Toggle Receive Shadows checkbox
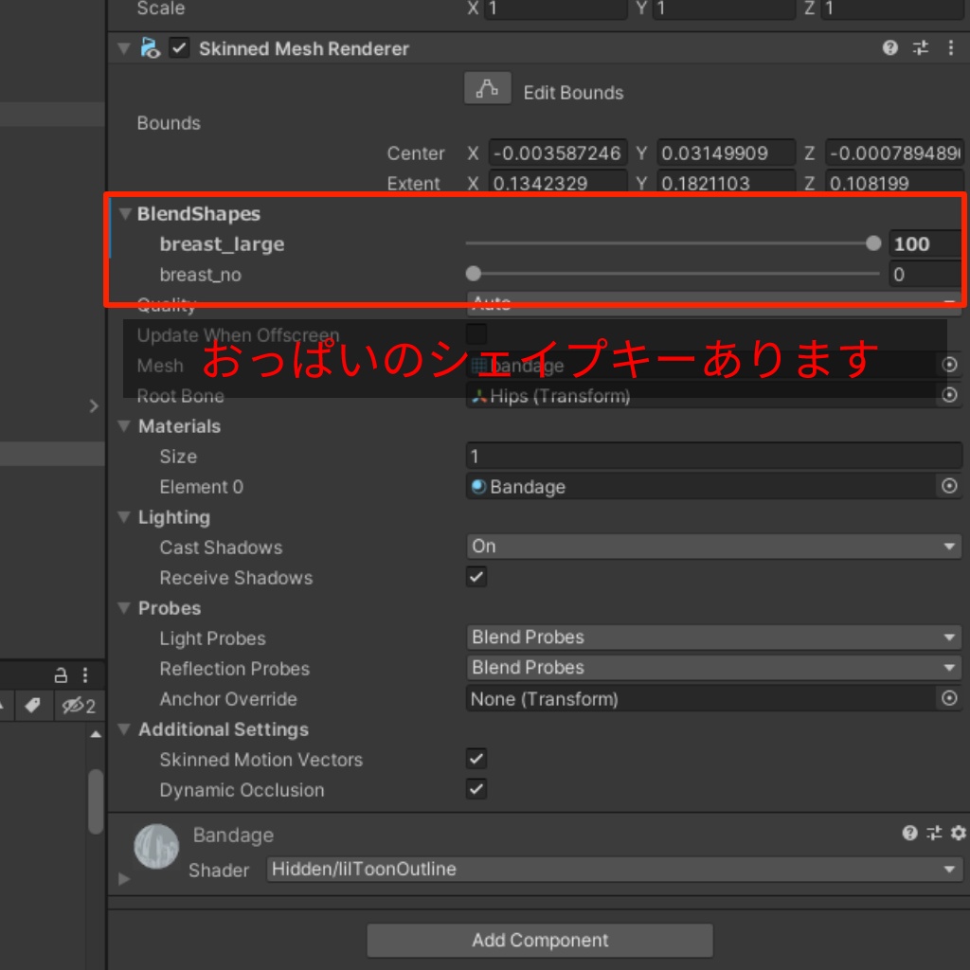Viewport: 970px width, 970px height. [476, 577]
